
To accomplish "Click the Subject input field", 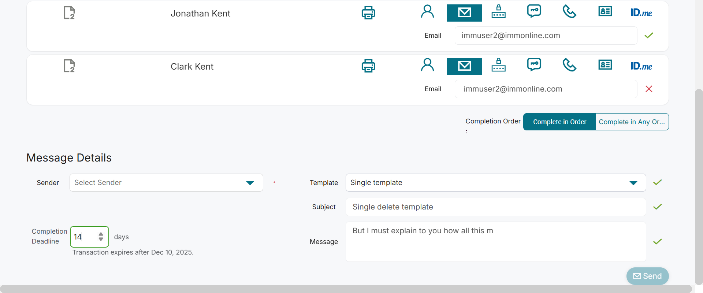I will [495, 207].
